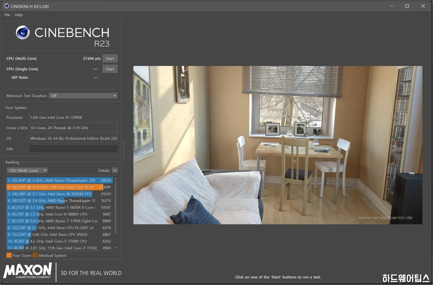Select the Intel Core i9-9880H CPU row

coord(59,214)
